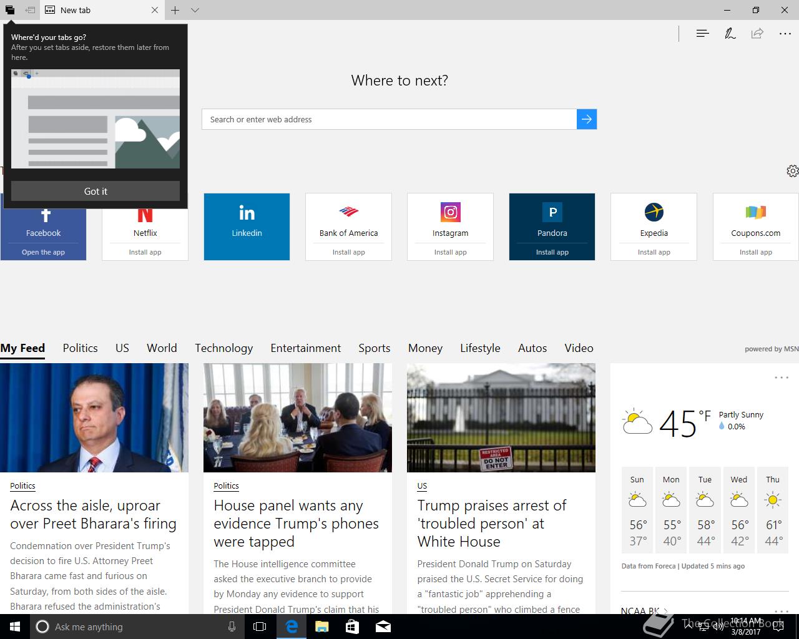Viewport: 799px width, 639px height.
Task: Click the Share icon in toolbar
Action: [757, 33]
